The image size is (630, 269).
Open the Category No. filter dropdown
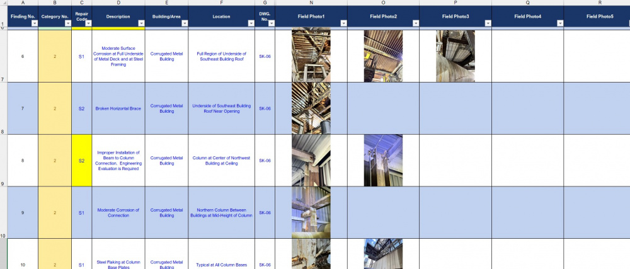[68, 24]
